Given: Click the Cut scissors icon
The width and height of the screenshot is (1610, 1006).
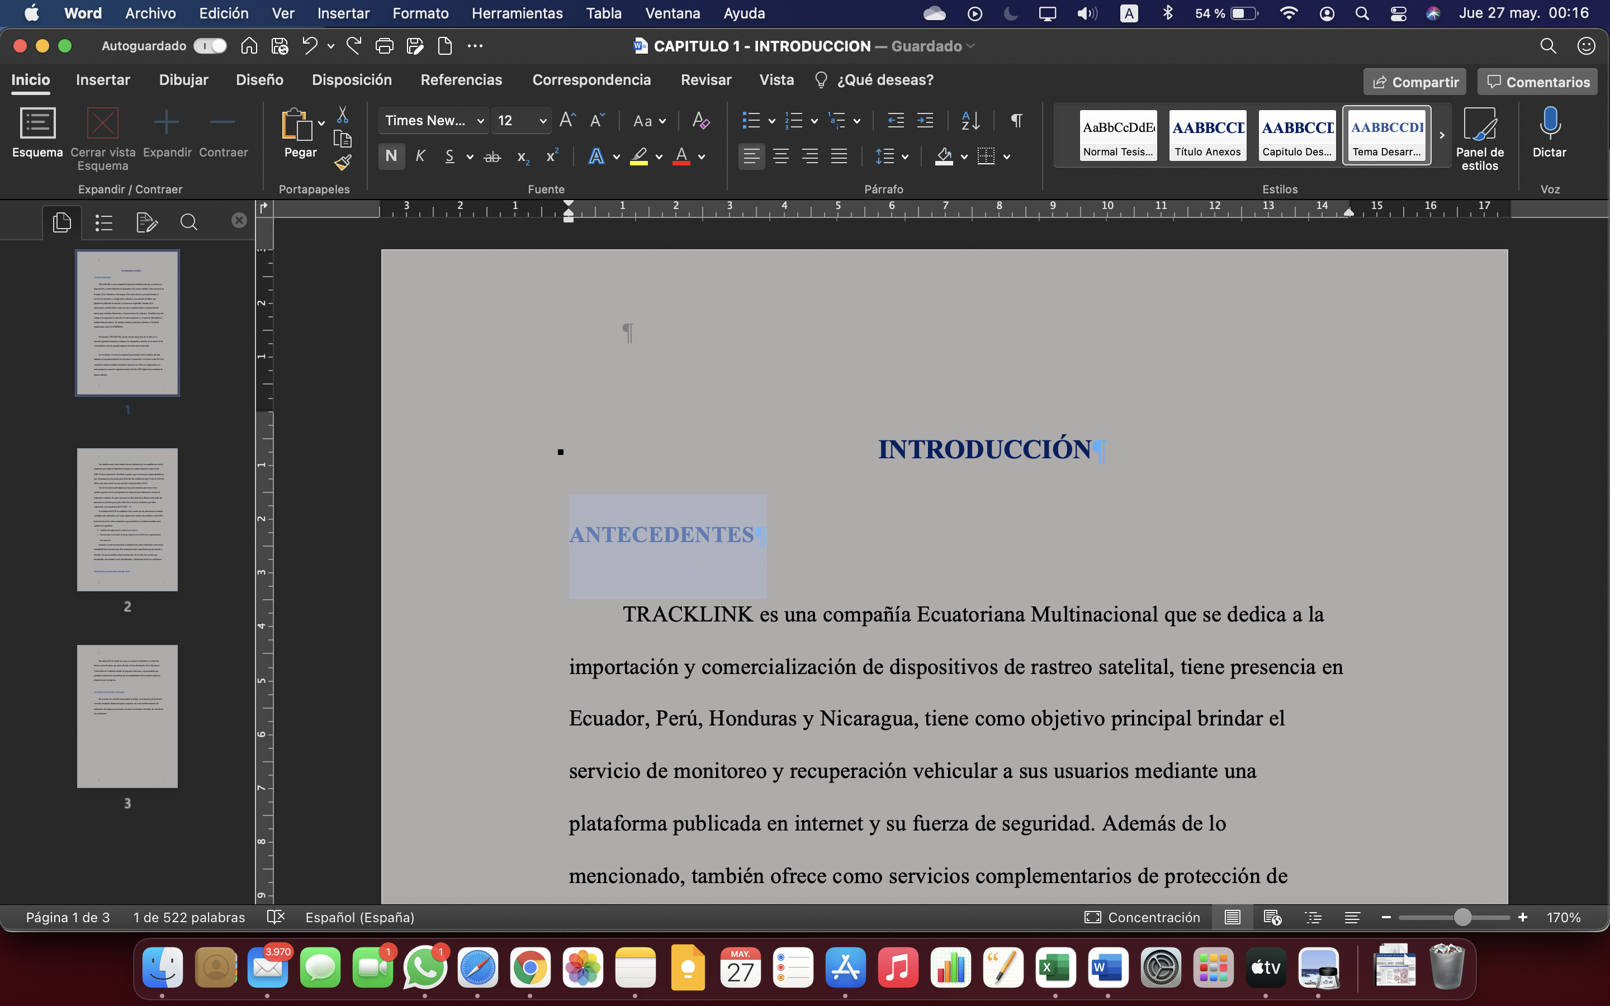Looking at the screenshot, I should tap(343, 115).
